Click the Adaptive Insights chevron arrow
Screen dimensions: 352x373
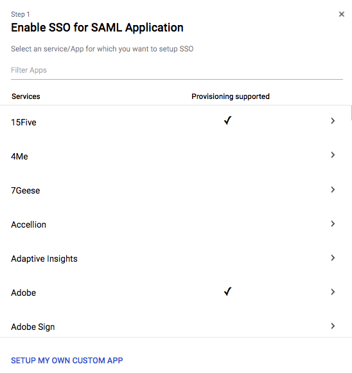[x=333, y=258]
